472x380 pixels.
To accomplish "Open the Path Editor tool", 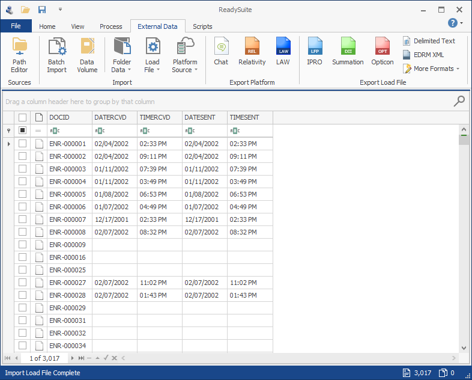I will point(19,55).
